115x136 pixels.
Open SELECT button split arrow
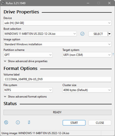[x=109, y=34]
